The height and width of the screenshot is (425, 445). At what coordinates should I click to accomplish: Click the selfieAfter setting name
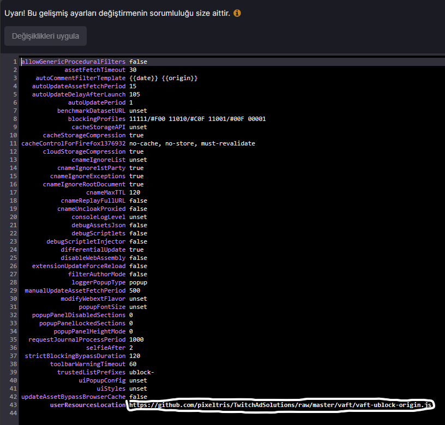(106, 348)
